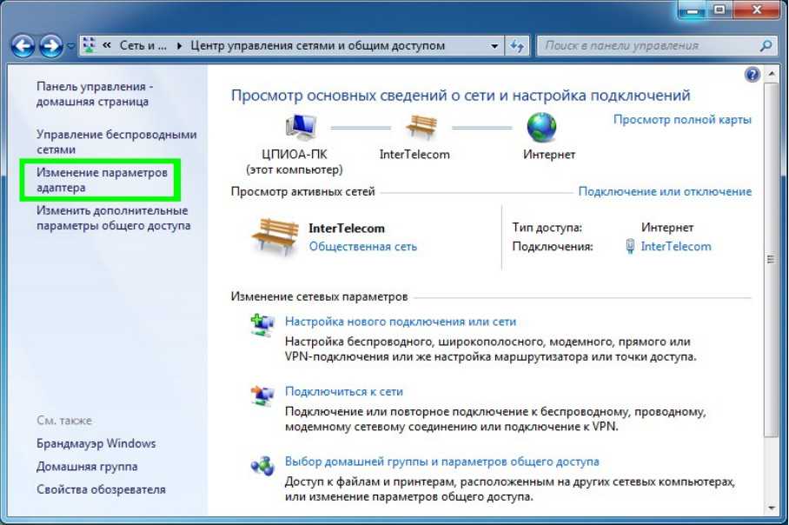The width and height of the screenshot is (789, 525).
Task: Open 'Домашняя группа' link in sidebar
Action: 87,467
